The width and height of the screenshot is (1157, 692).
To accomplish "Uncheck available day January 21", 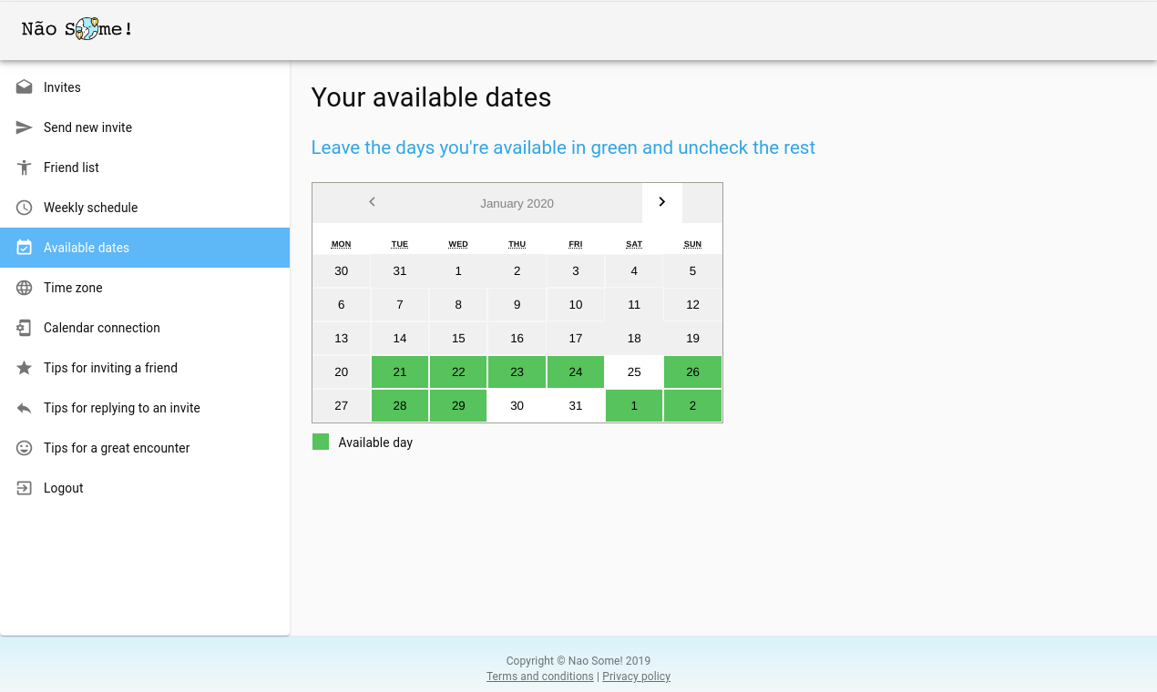I will (400, 371).
